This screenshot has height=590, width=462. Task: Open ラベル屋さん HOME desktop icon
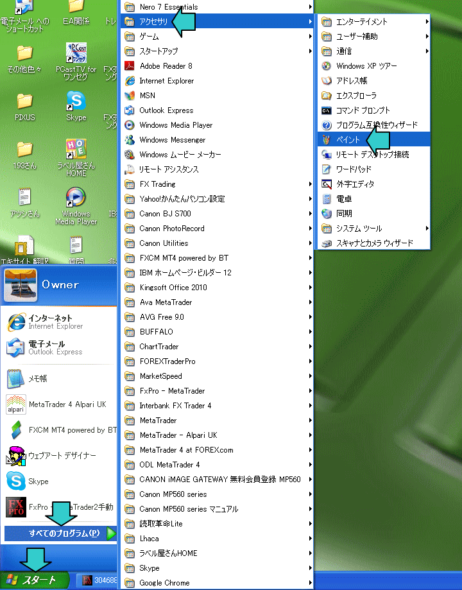click(76, 158)
